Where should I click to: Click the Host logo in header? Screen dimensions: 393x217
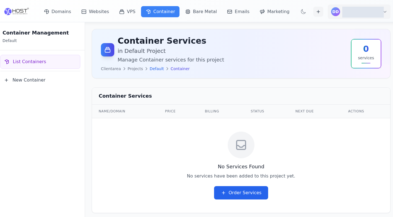pos(16,11)
